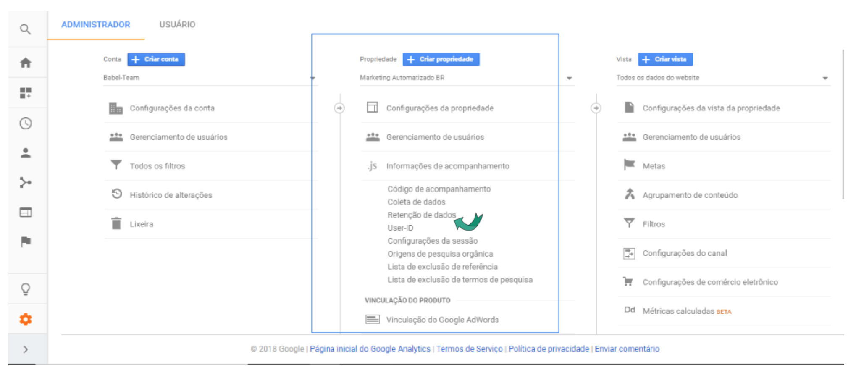Open the Admin gear icon
The height and width of the screenshot is (378, 856).
tap(26, 320)
